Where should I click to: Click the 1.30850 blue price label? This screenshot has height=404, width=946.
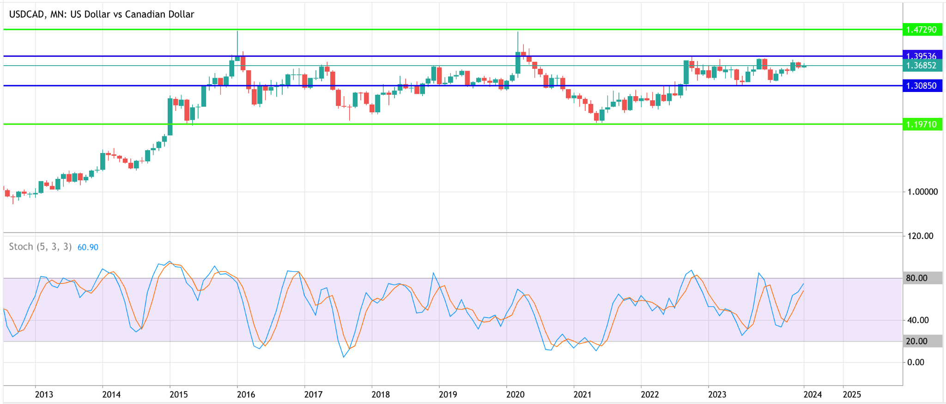point(922,86)
